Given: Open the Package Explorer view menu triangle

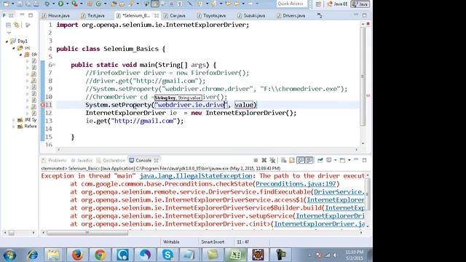Looking at the screenshot, I should pos(9,33).
